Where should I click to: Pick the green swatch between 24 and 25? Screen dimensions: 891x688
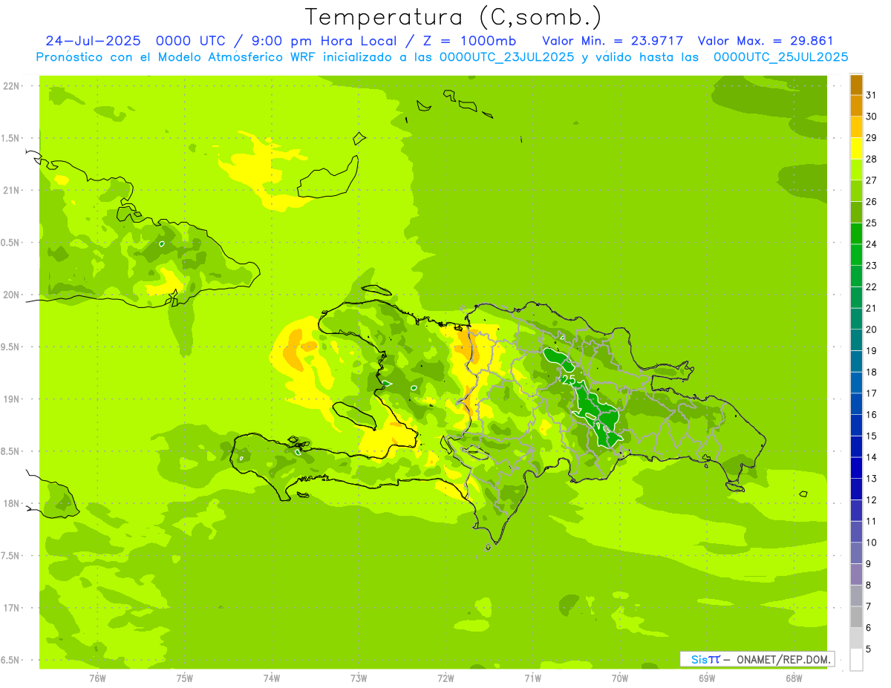coord(856,233)
